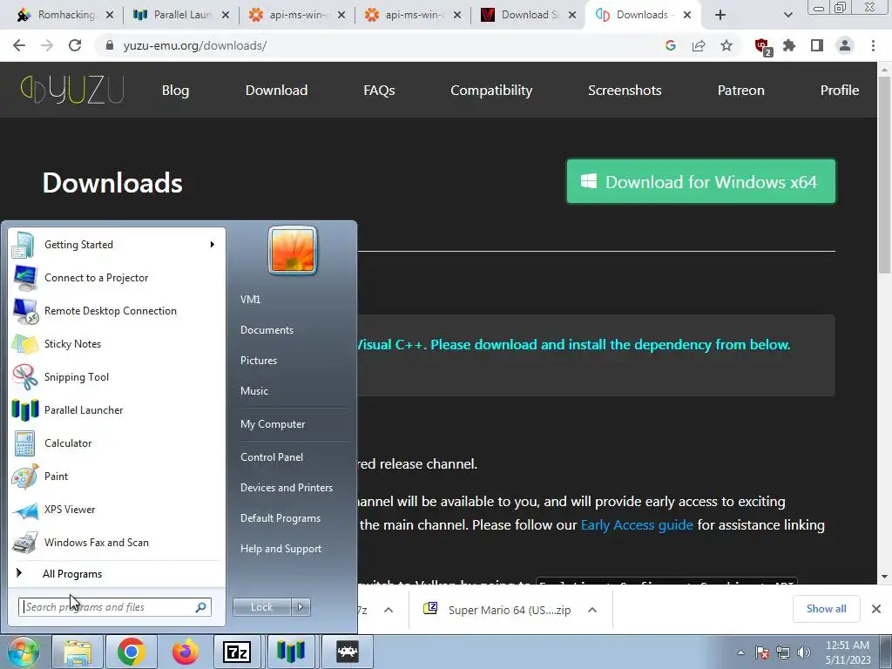Open Default Programs

280,518
